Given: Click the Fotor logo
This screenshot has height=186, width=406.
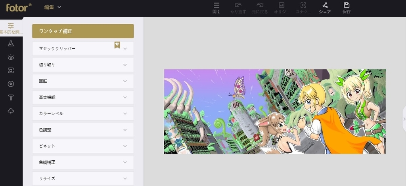Looking at the screenshot, I should 19,7.
